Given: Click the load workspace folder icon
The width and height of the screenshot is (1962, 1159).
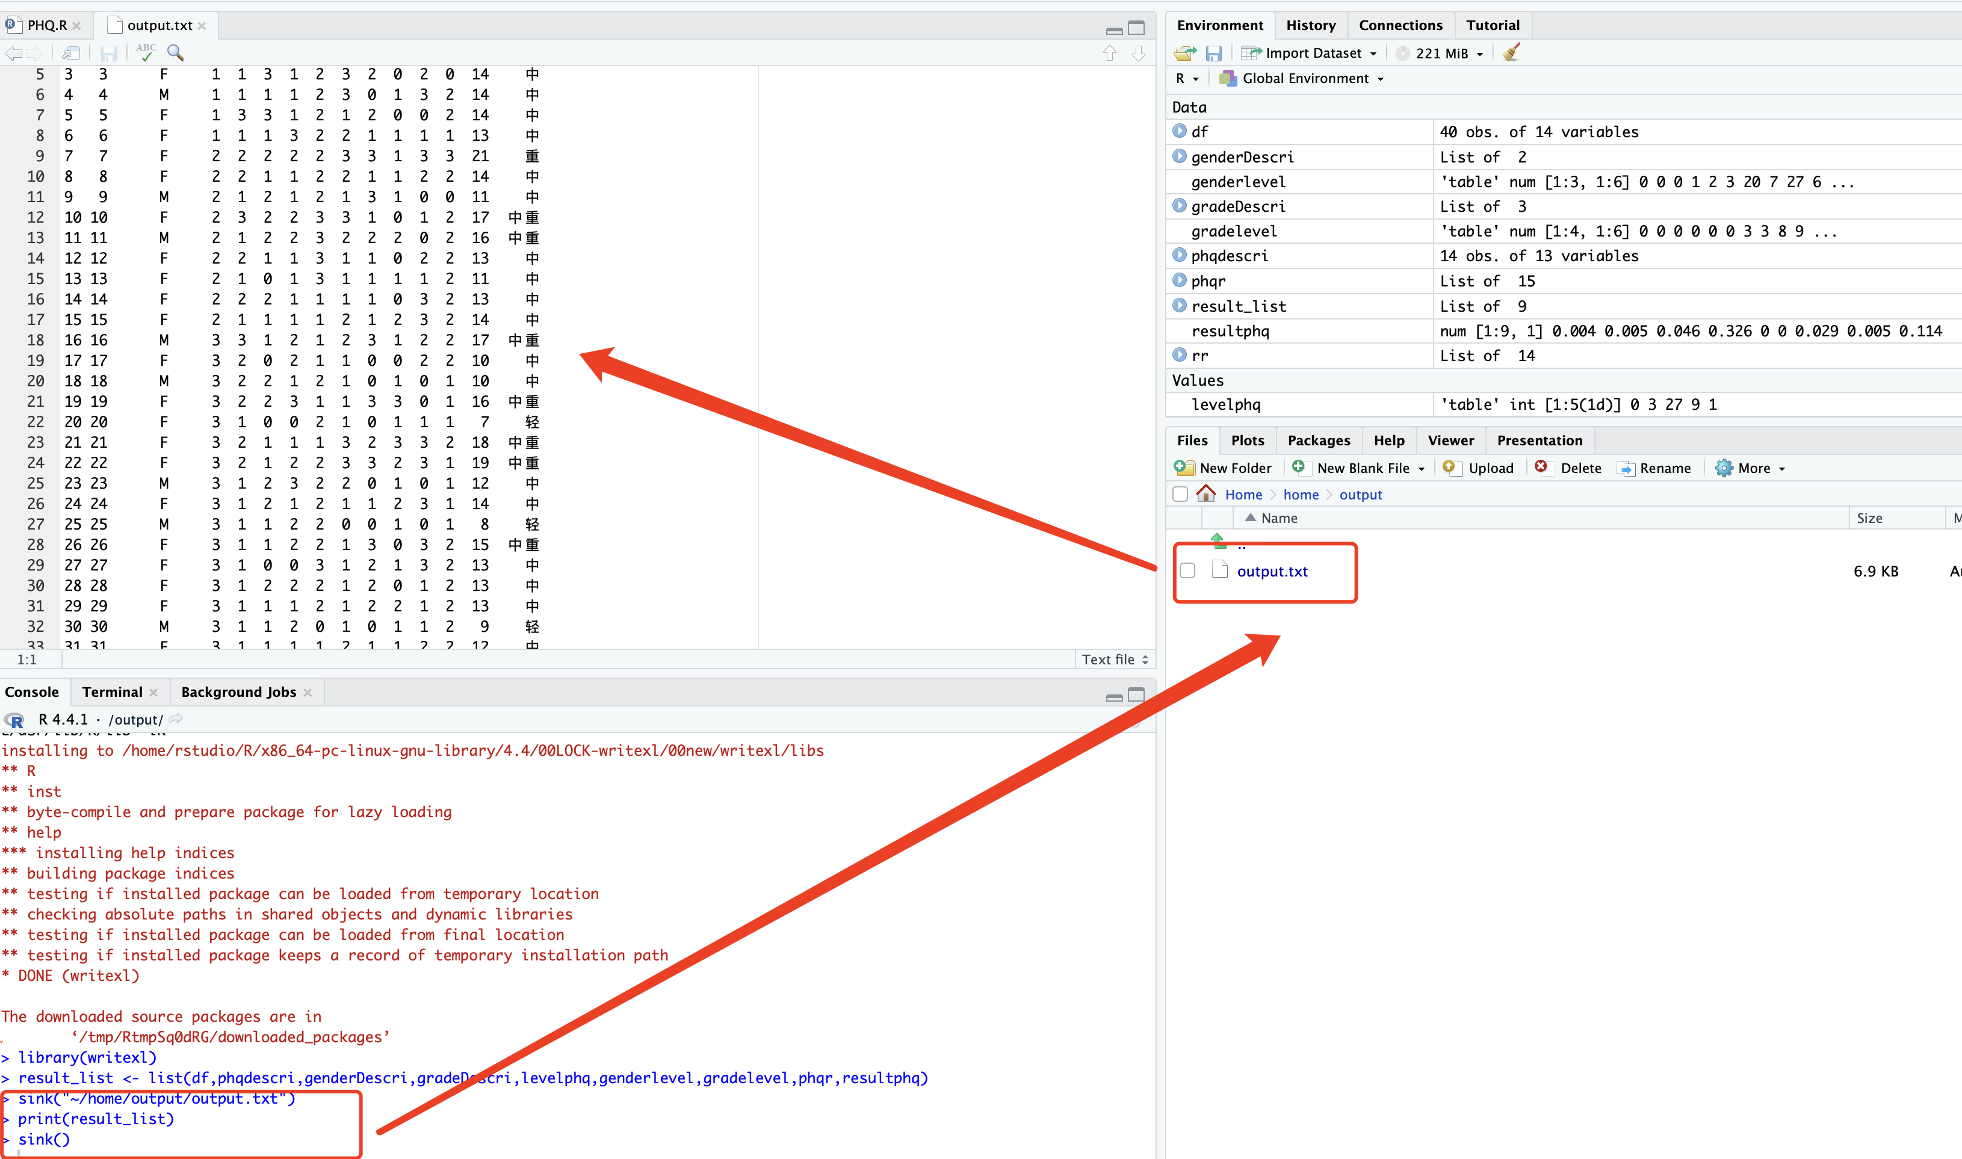Looking at the screenshot, I should coord(1184,52).
